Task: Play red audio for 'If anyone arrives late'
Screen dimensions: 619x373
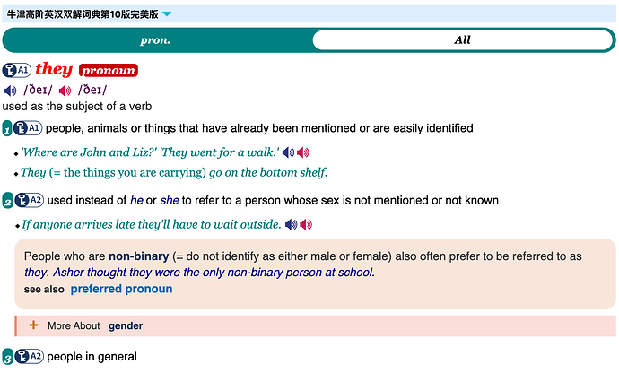Action: 306,224
